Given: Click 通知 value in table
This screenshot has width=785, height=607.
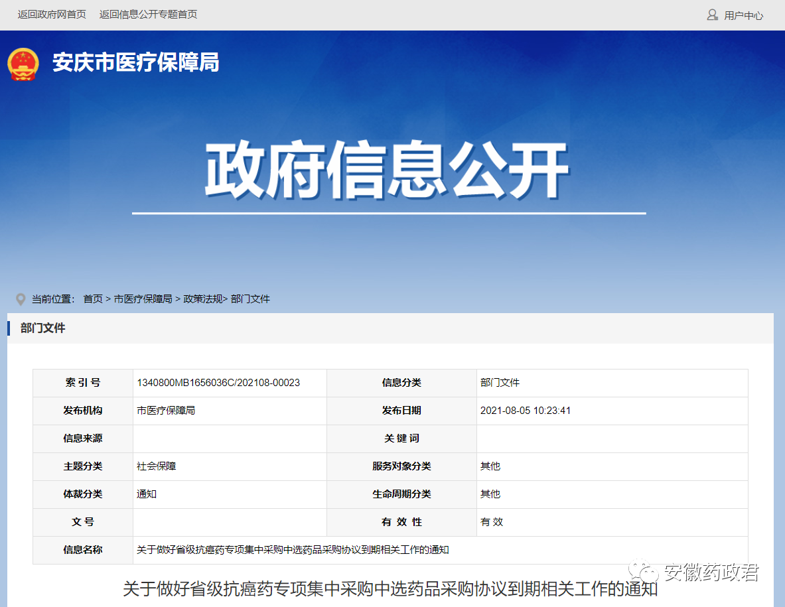Looking at the screenshot, I should click(x=147, y=494).
